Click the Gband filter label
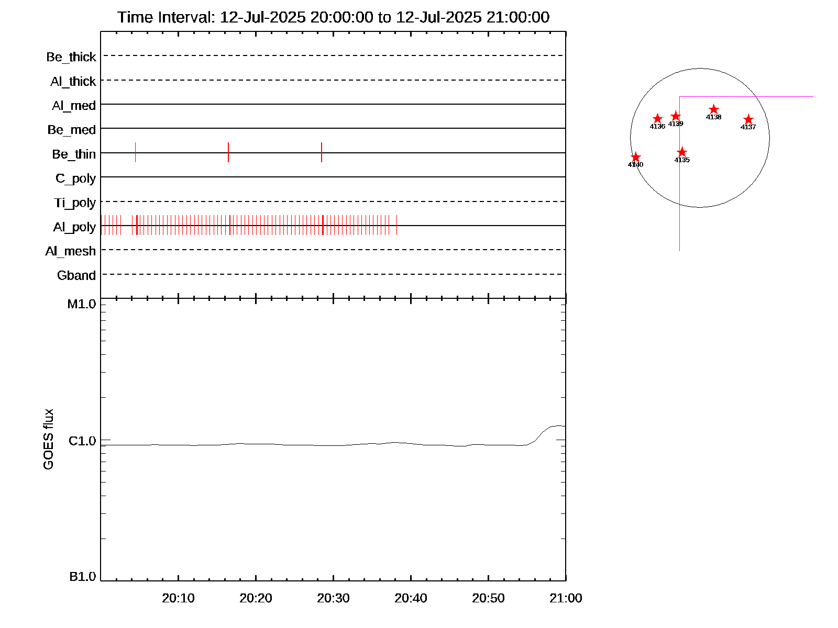The image size is (838, 628). [76, 275]
